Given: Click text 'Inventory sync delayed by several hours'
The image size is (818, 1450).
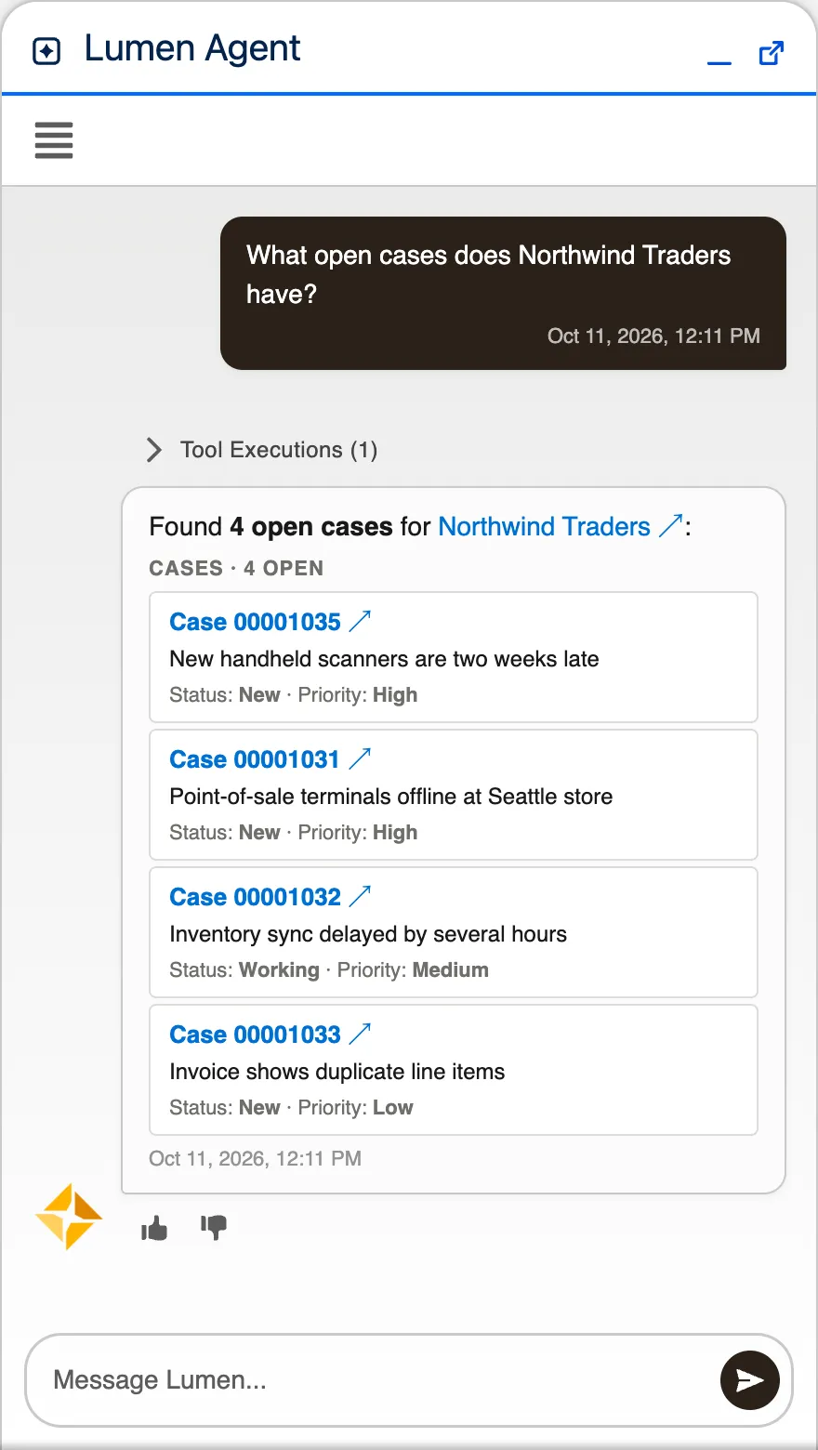Looking at the screenshot, I should coord(368,934).
